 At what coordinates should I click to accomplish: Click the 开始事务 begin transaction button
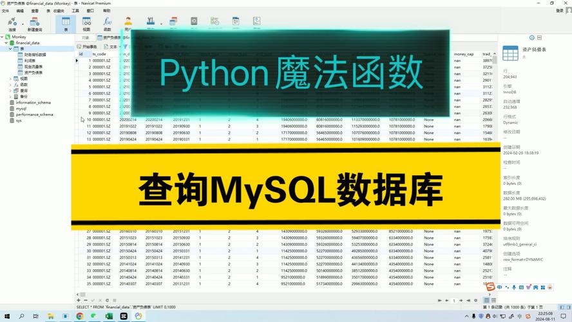87,46
